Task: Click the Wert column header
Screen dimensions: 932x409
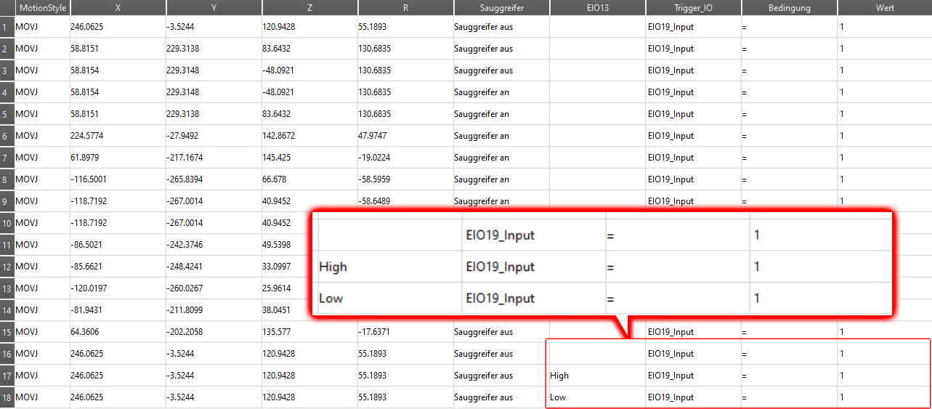Action: [x=884, y=8]
